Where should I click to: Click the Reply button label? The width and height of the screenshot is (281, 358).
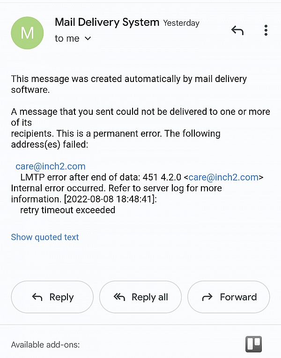click(x=62, y=297)
